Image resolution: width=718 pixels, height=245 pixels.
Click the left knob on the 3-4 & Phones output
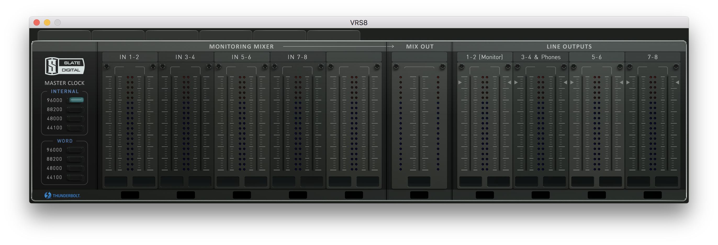[518, 67]
